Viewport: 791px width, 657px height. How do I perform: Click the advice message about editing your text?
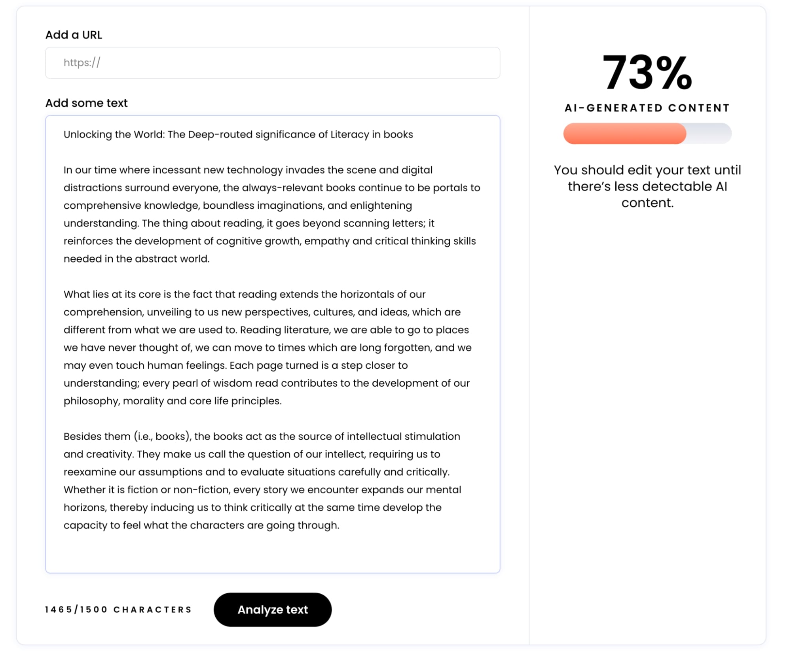[647, 186]
